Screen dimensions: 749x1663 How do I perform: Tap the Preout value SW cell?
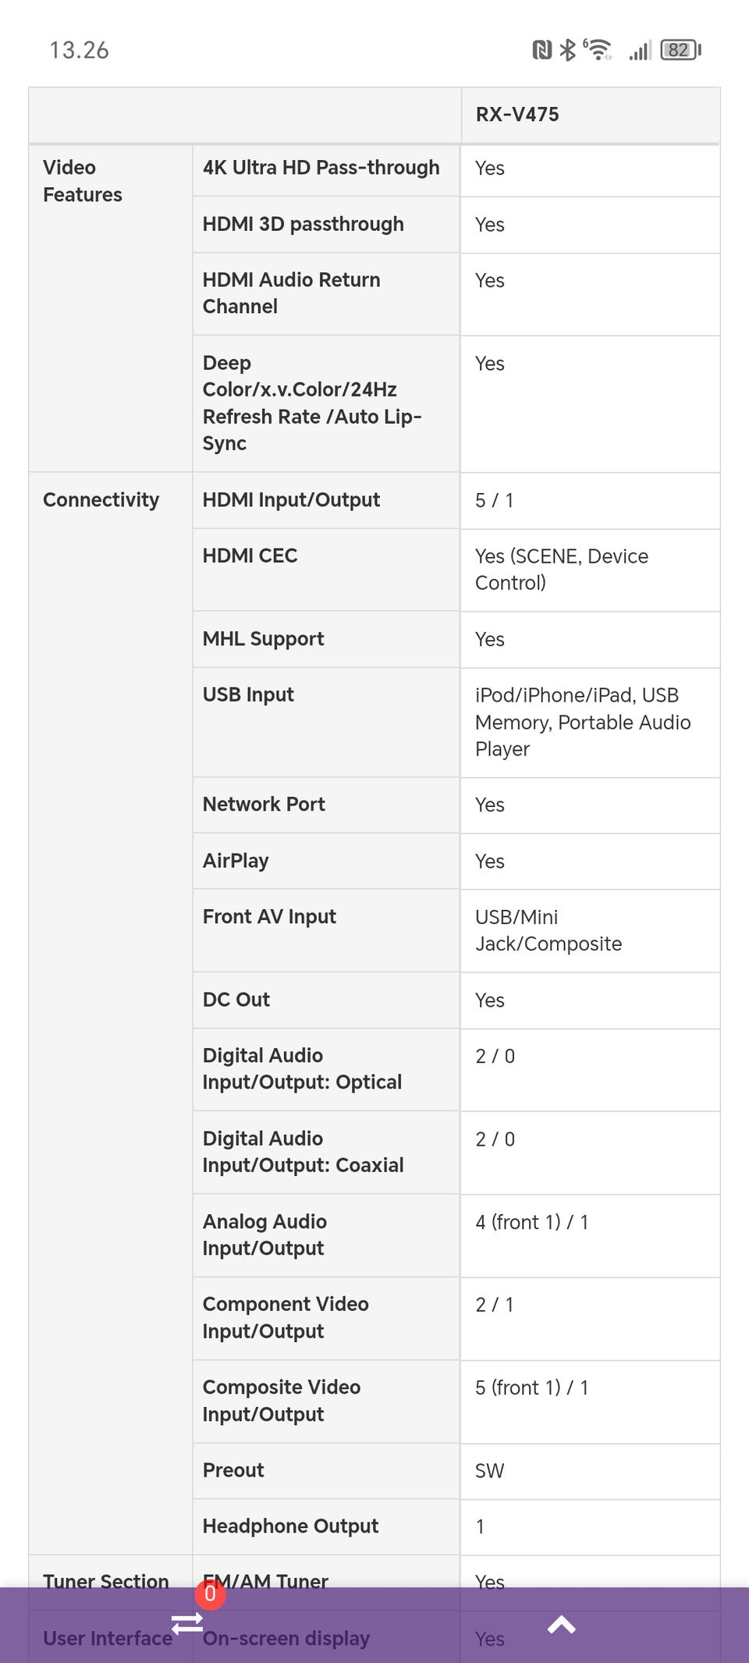(490, 1471)
